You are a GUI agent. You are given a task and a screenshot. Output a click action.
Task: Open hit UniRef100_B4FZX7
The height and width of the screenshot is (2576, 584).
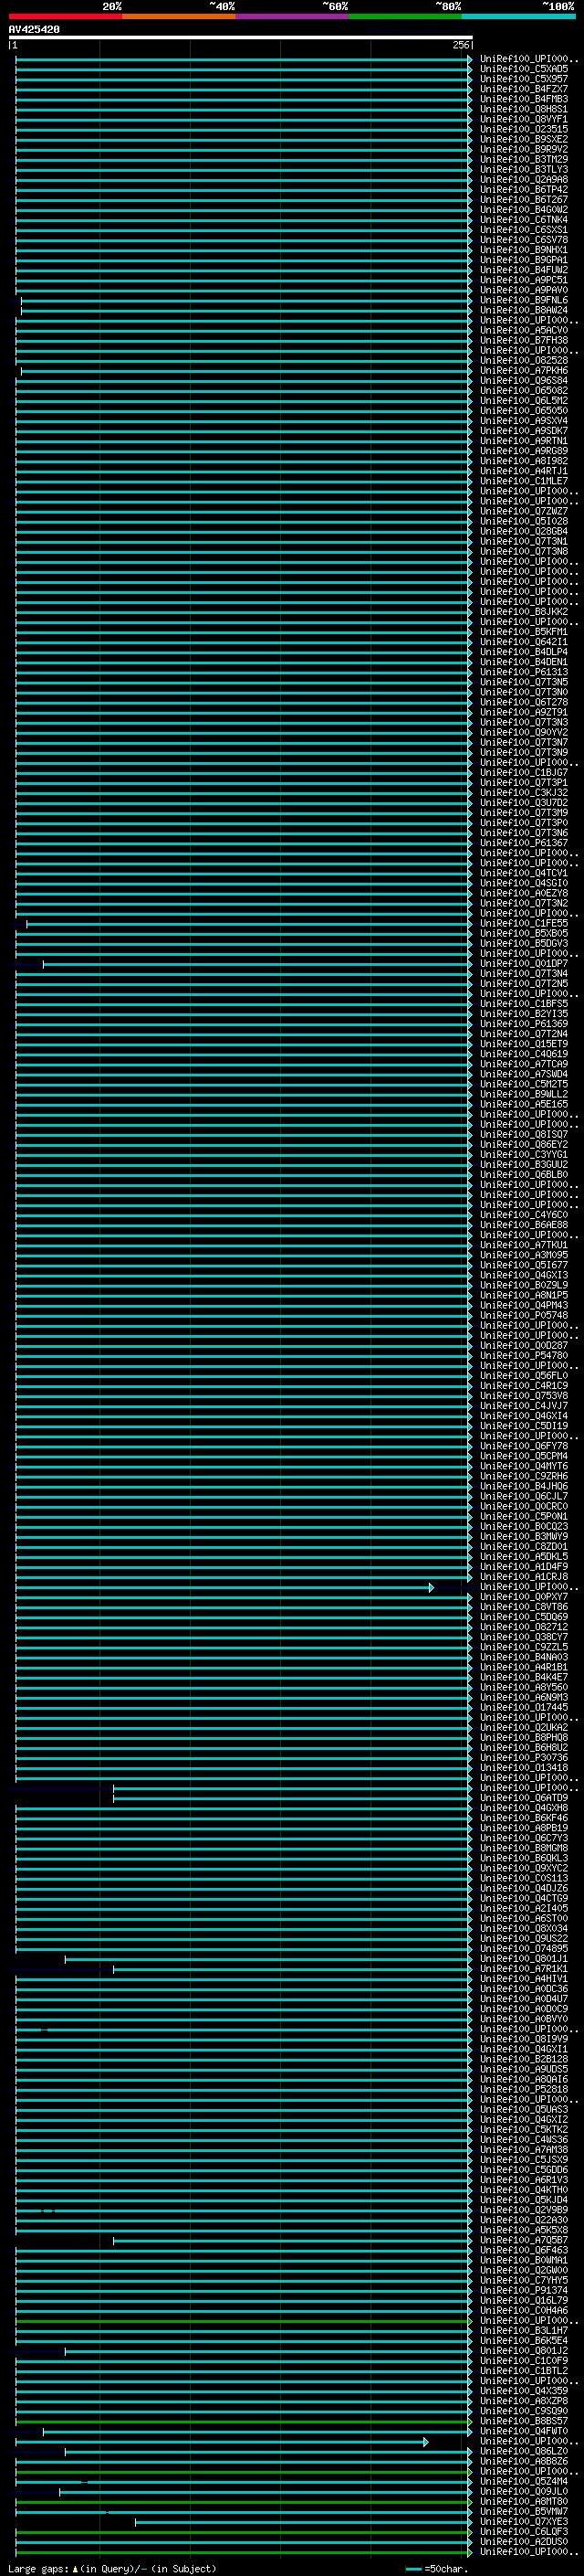[x=524, y=89]
